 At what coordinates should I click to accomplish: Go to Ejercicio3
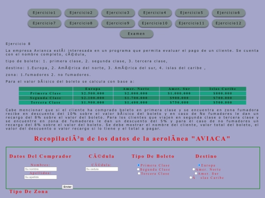click(118, 13)
